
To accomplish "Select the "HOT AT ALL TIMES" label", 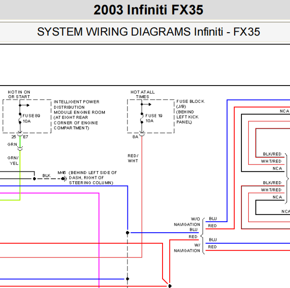I will click(x=142, y=94).
